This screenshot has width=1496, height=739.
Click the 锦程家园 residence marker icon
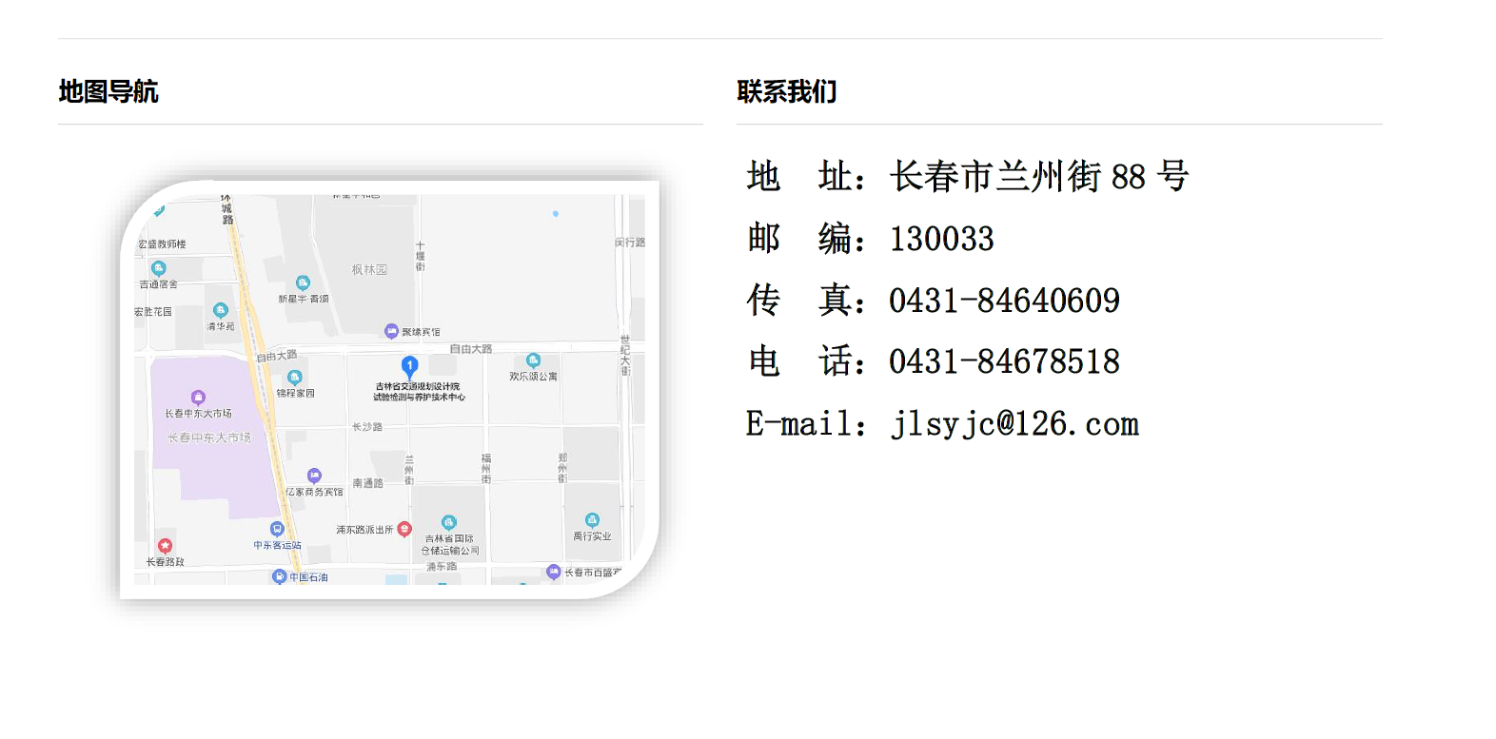tap(295, 378)
